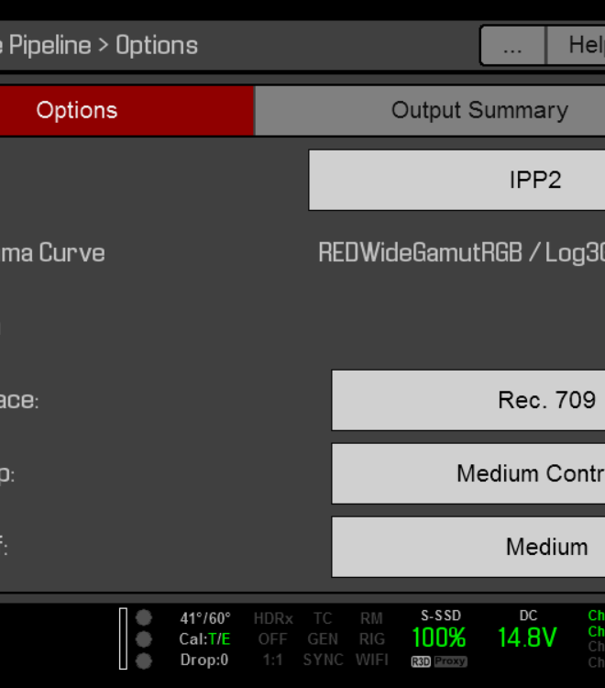Click the REDWideGamutRGB / Log3G10 value

pyautogui.click(x=461, y=253)
